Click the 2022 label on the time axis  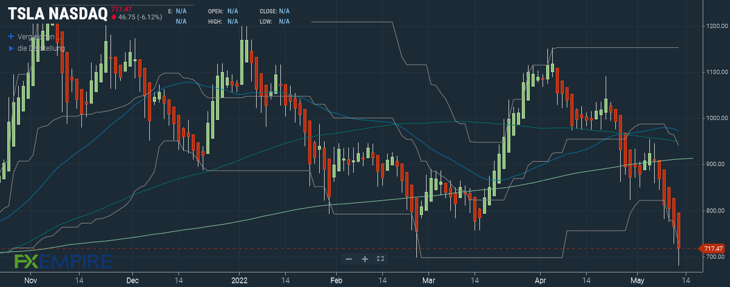click(x=239, y=280)
